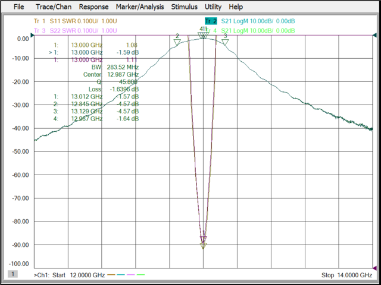Click the 0.00 y-axis label

(23, 39)
